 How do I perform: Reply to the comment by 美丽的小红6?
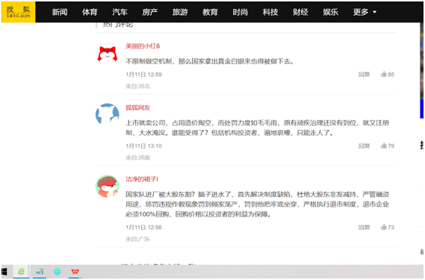point(364,74)
